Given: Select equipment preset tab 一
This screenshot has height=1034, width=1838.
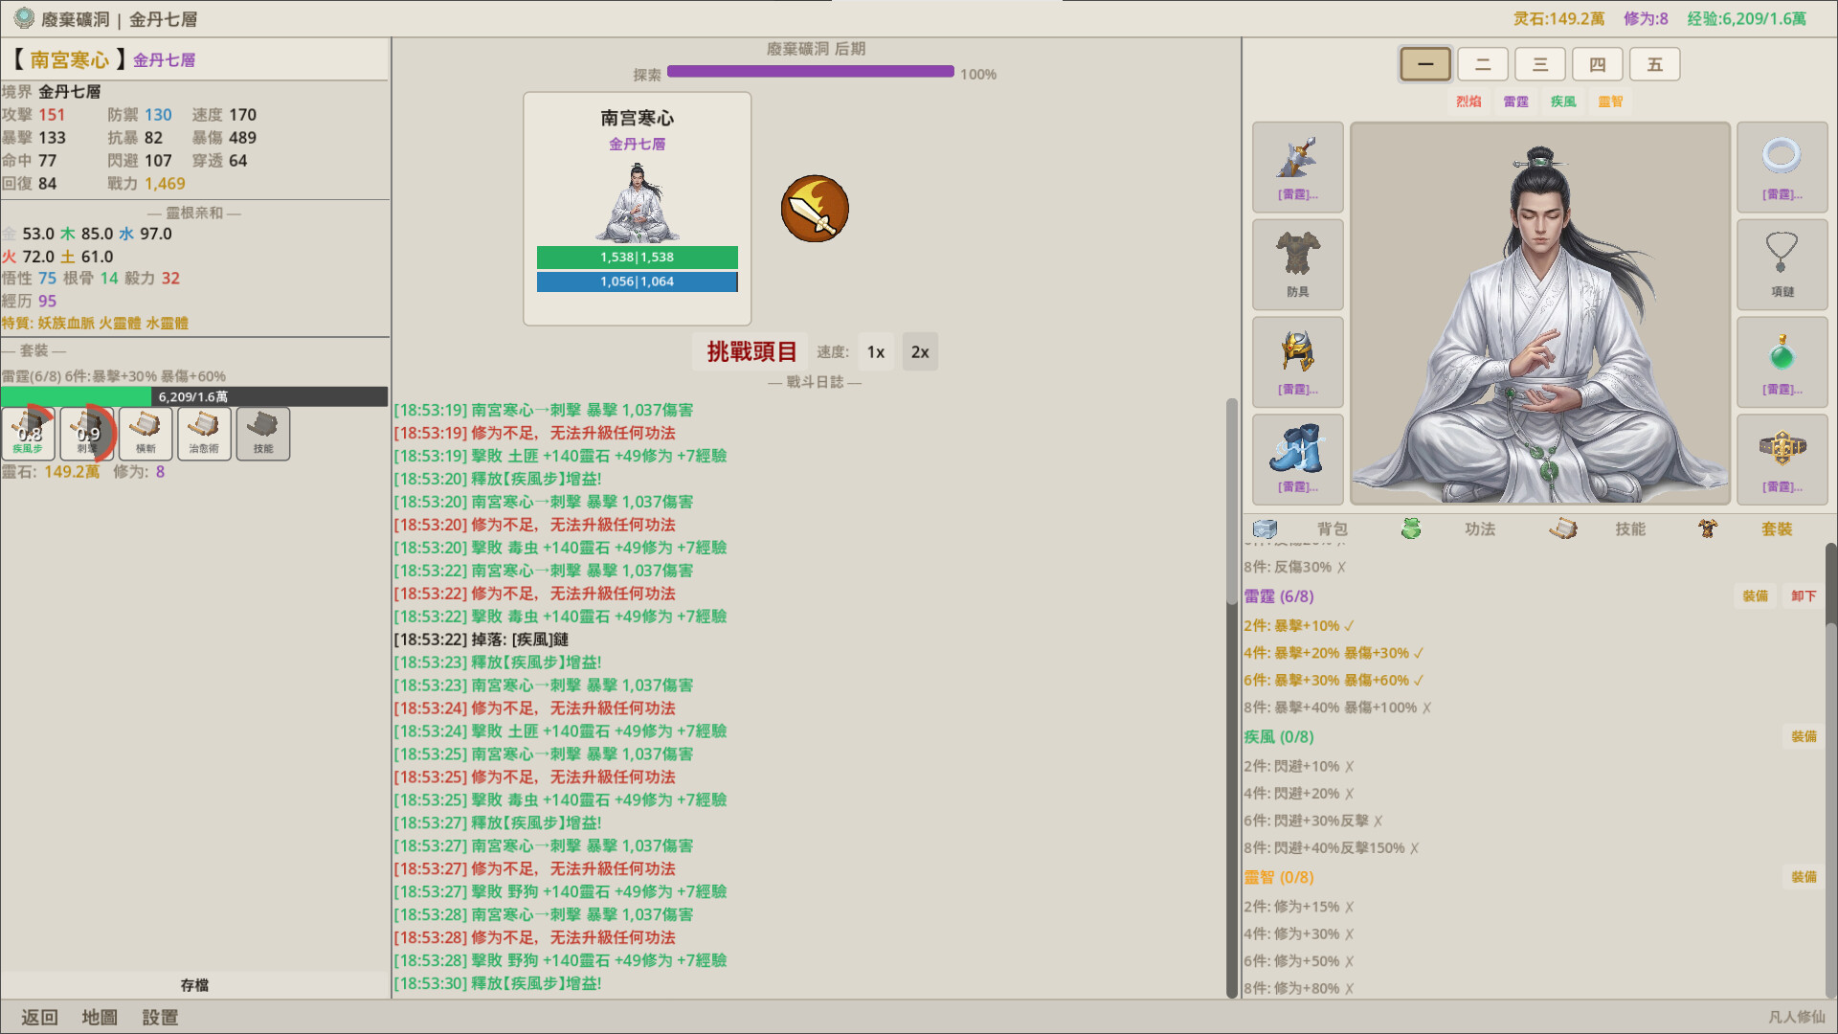Looking at the screenshot, I should click(1424, 63).
